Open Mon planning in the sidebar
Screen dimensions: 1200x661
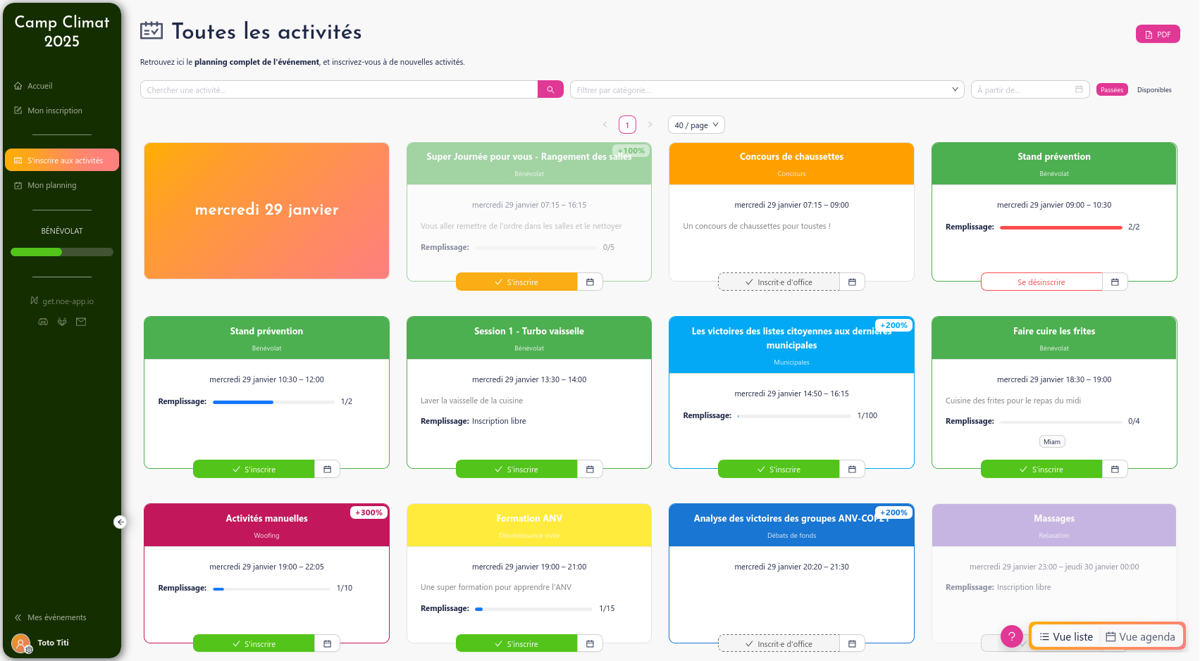click(x=51, y=185)
